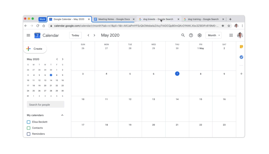Show previous month in mini calendar
This screenshot has width=269, height=154.
point(57,59)
